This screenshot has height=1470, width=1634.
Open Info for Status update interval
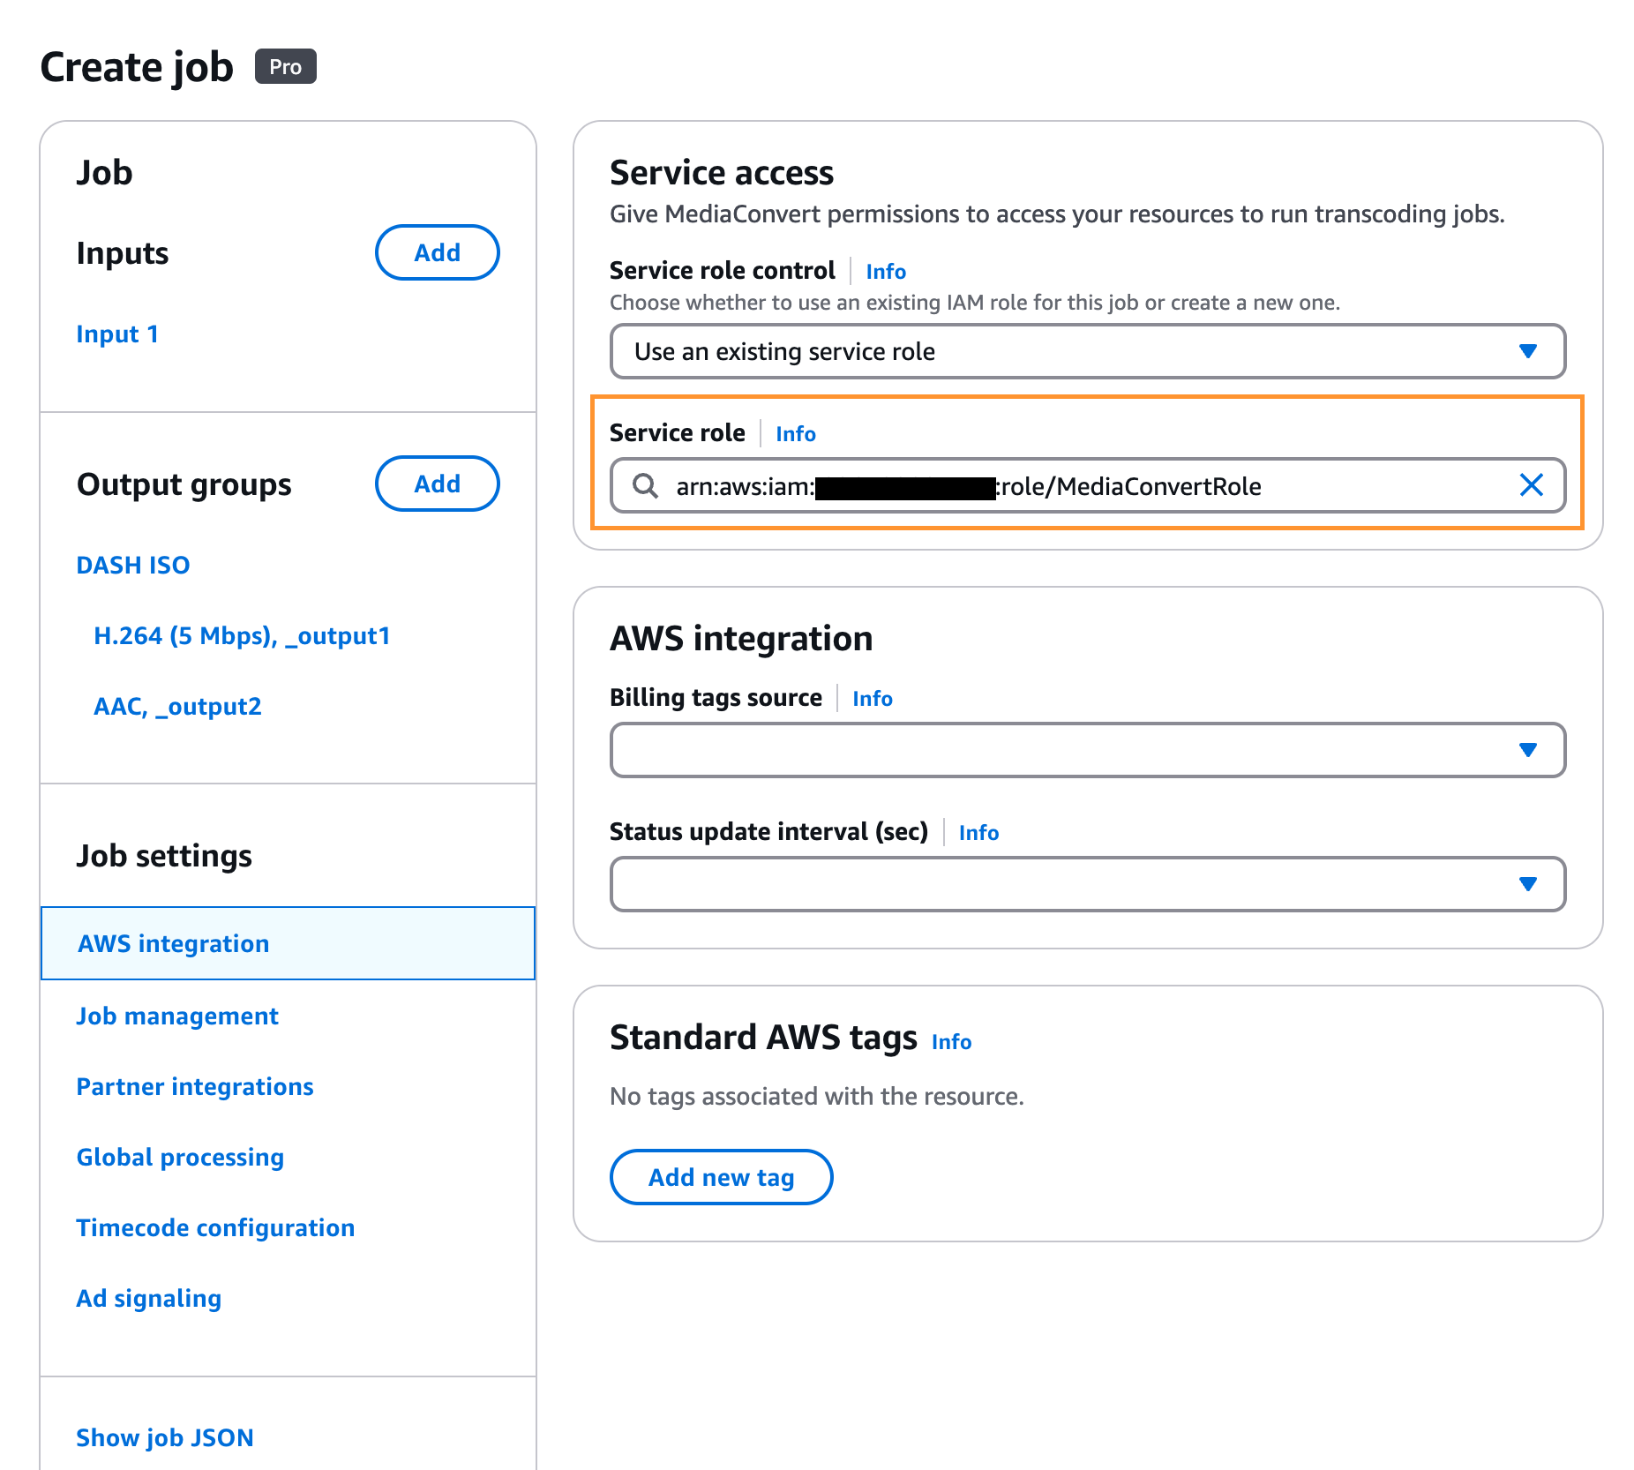coord(978,832)
